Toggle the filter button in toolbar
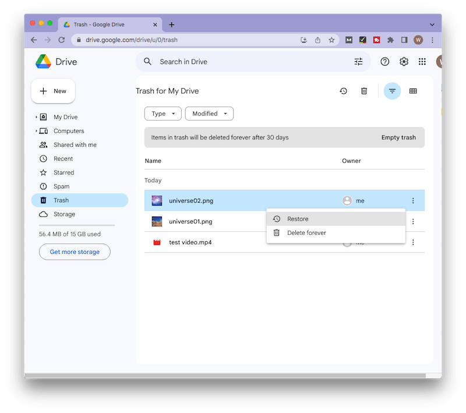 tap(392, 91)
